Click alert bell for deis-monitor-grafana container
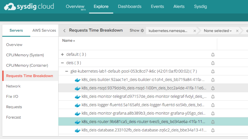 (x=213, y=113)
